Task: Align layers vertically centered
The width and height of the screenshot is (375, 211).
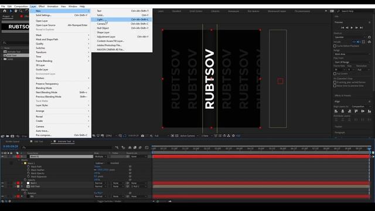Action: (363, 111)
